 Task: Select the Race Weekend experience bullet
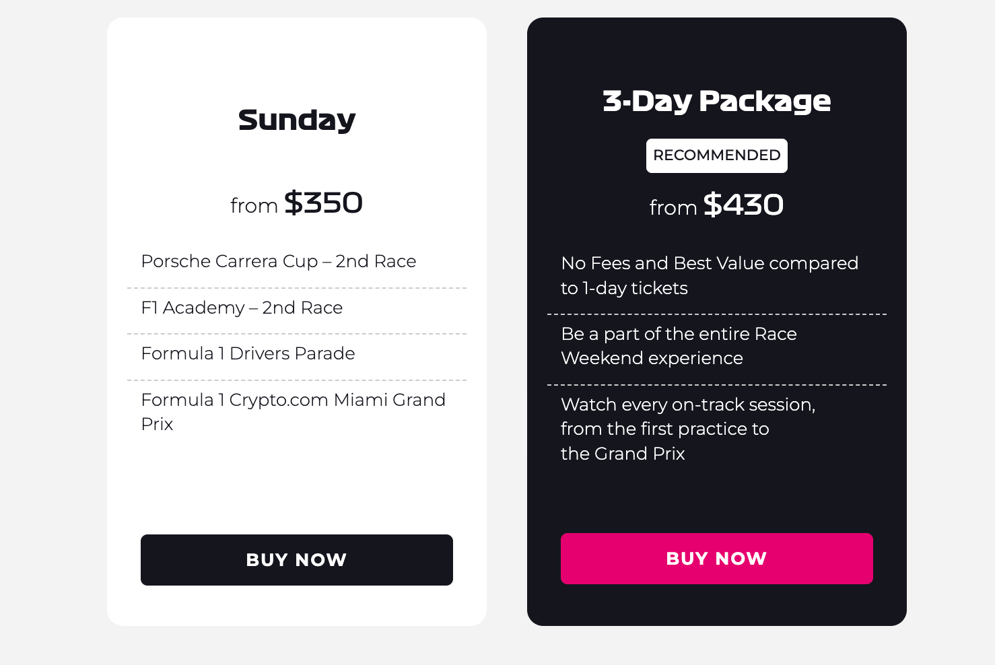pyautogui.click(x=679, y=346)
